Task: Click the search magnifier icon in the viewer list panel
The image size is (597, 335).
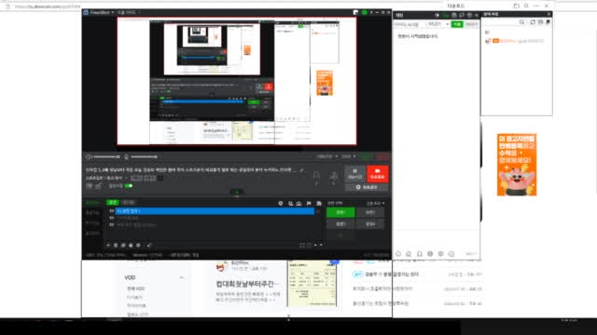Action: click(521, 22)
